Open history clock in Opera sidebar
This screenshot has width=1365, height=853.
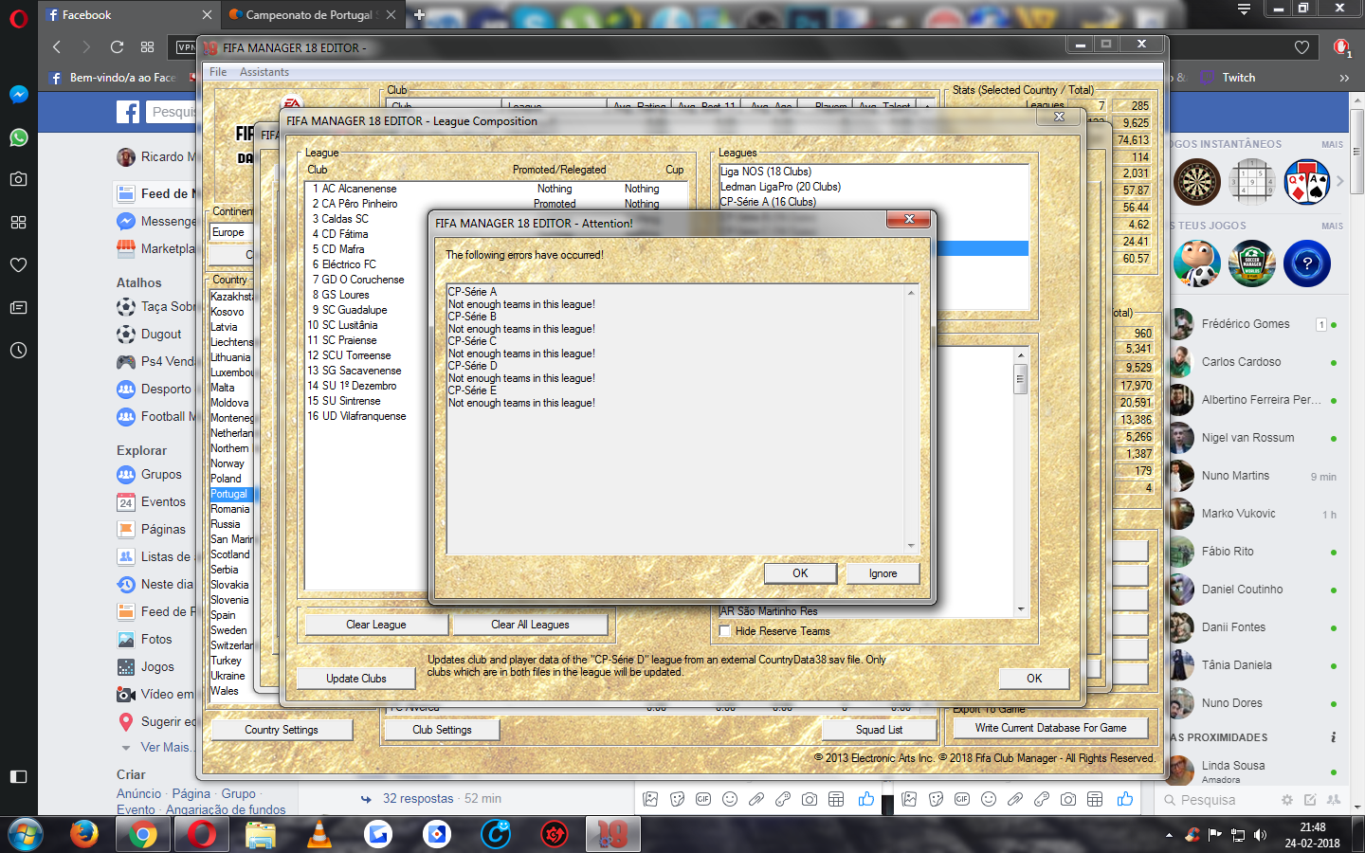[x=18, y=350]
